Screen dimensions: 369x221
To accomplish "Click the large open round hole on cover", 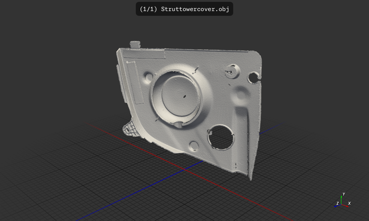I will [221, 137].
